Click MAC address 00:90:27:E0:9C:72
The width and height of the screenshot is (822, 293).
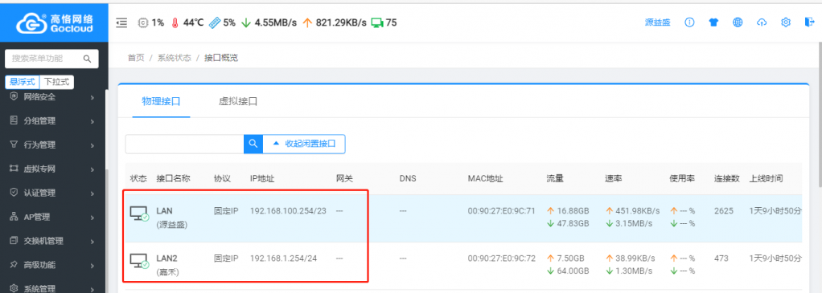point(501,258)
